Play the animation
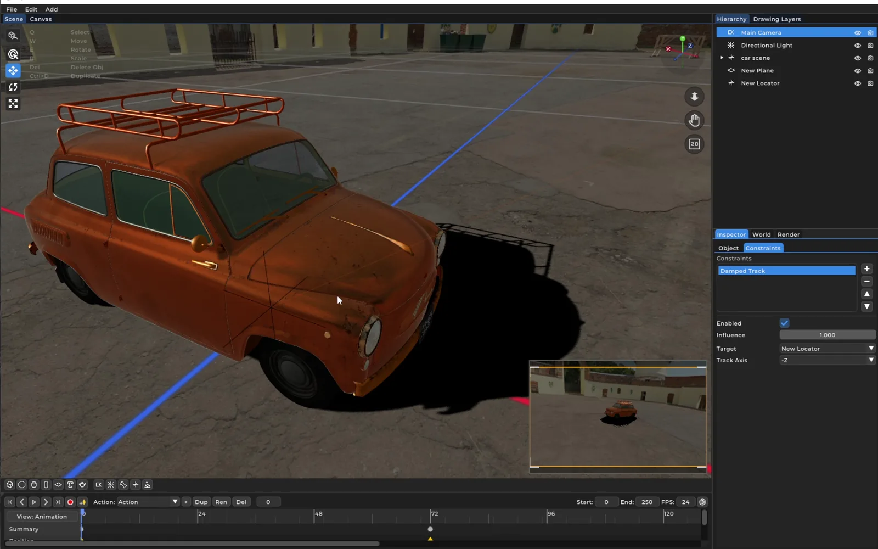 point(33,502)
